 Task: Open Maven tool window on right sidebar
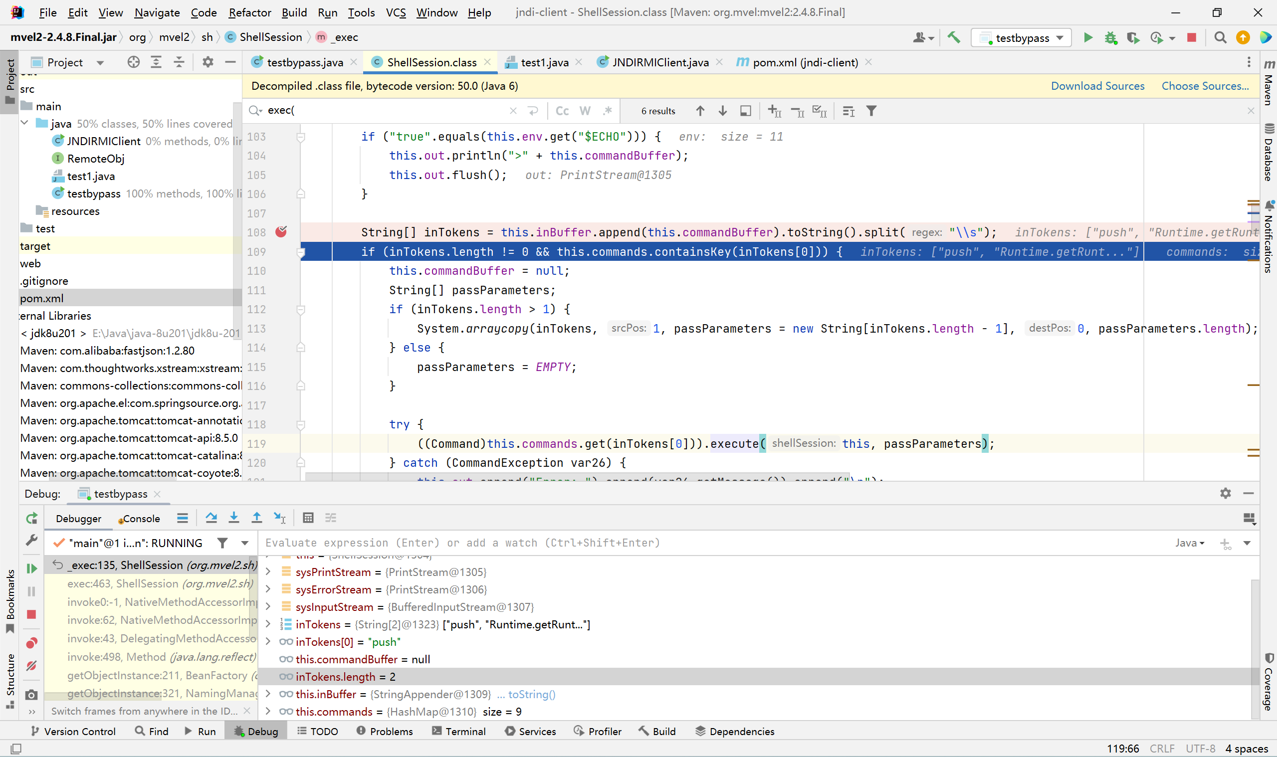1269,83
